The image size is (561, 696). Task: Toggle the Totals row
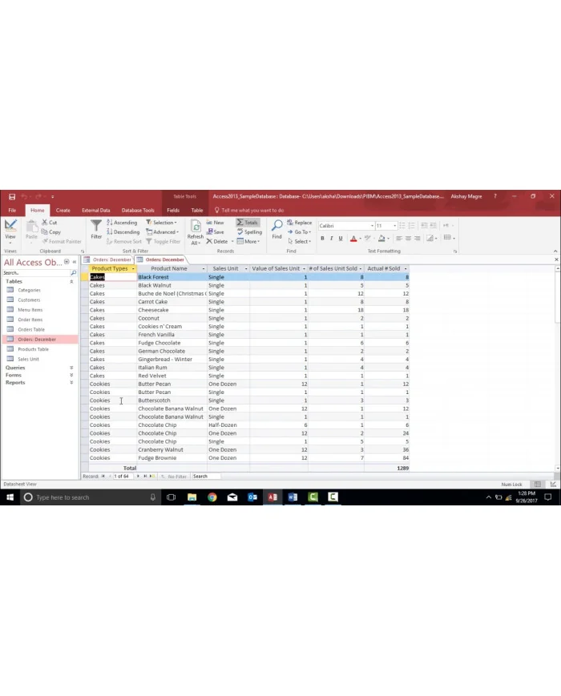point(248,223)
